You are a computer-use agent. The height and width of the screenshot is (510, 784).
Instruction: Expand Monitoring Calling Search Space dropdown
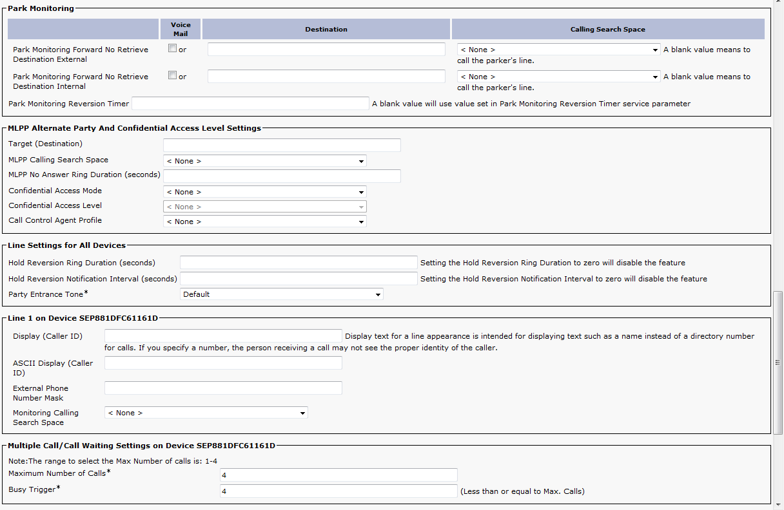(x=206, y=413)
